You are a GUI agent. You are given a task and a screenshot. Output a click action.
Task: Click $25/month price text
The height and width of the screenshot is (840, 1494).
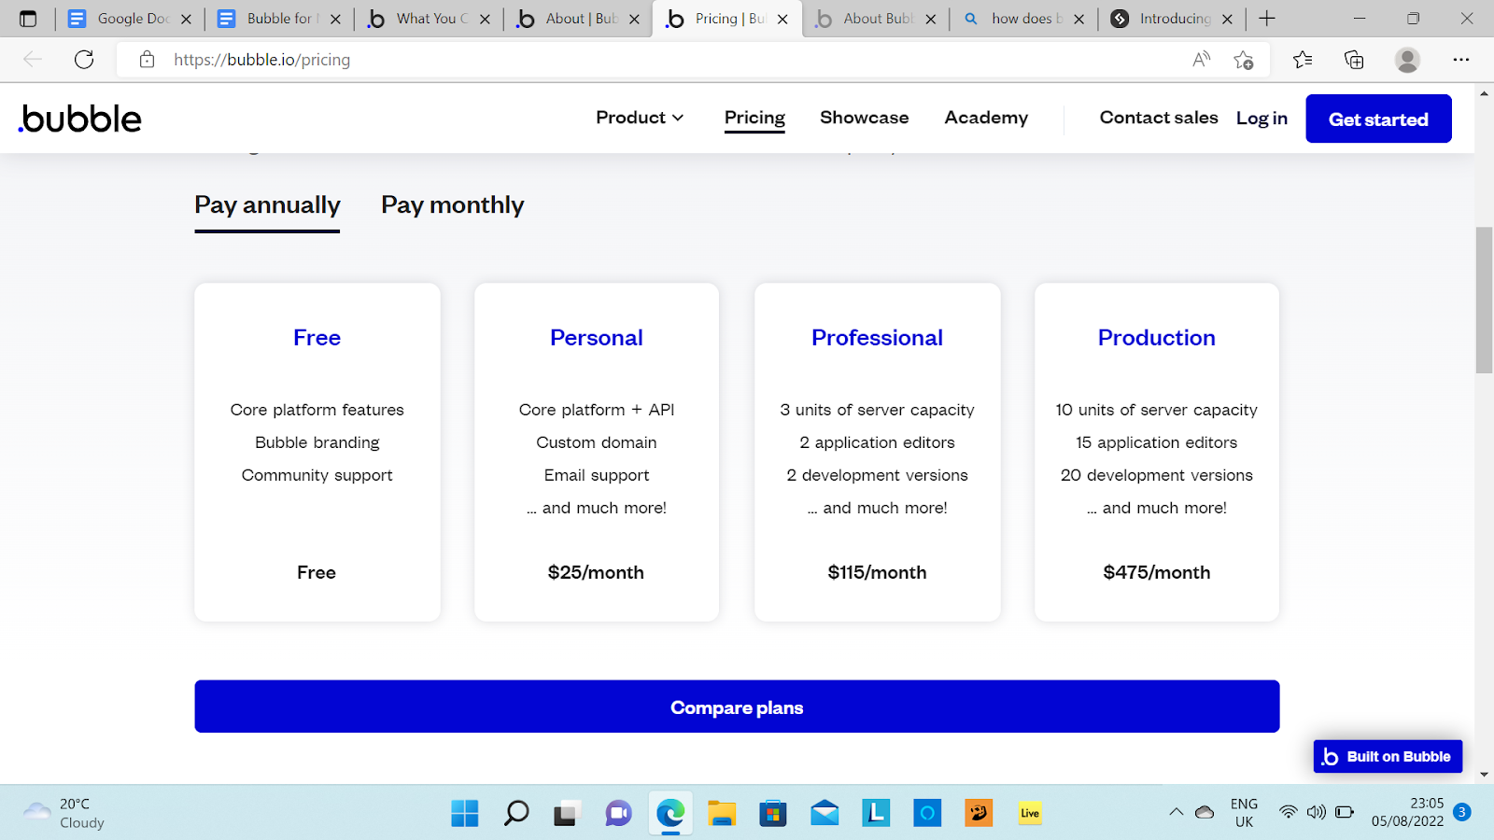[596, 572]
